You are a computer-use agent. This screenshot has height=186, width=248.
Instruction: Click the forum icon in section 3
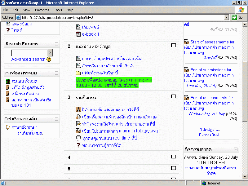(x=78, y=109)
